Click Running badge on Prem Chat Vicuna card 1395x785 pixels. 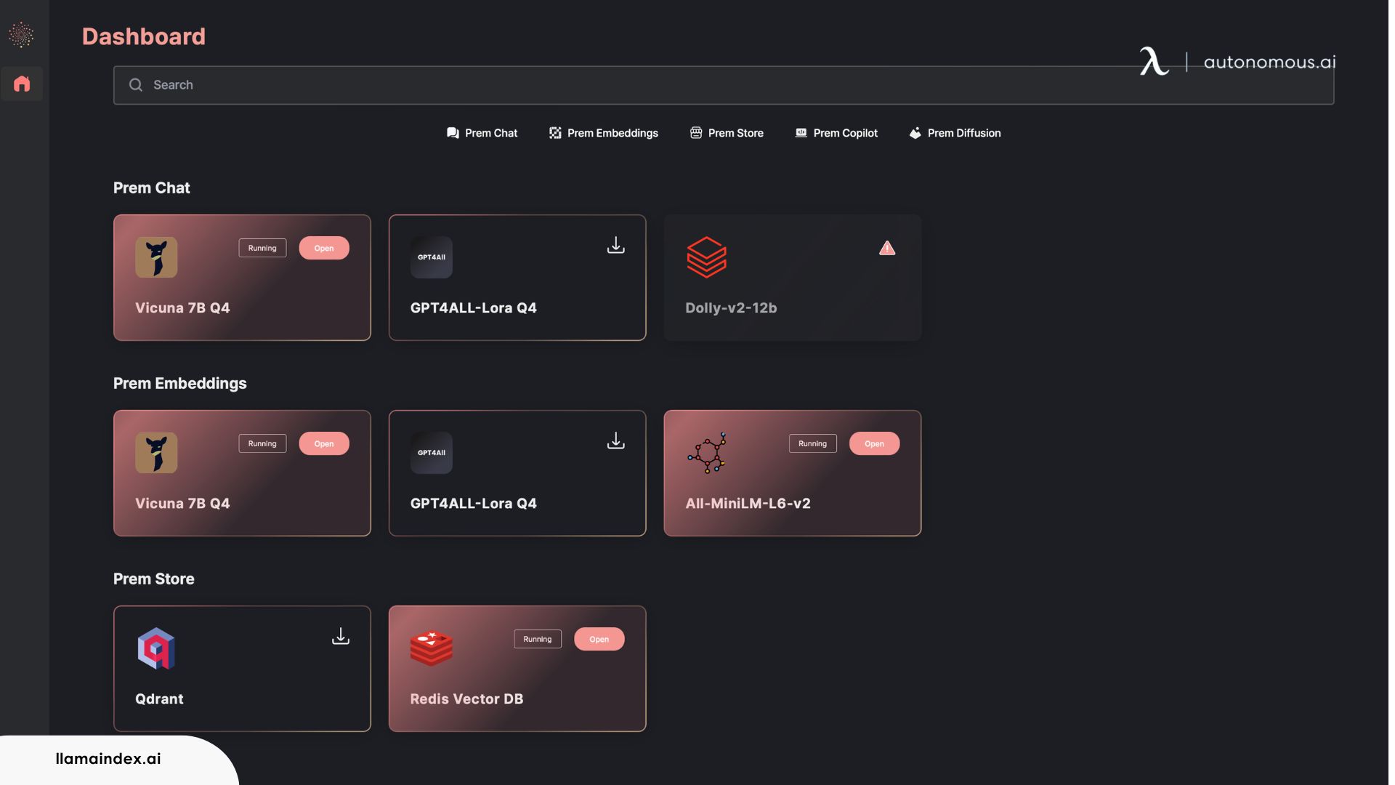[x=262, y=248]
